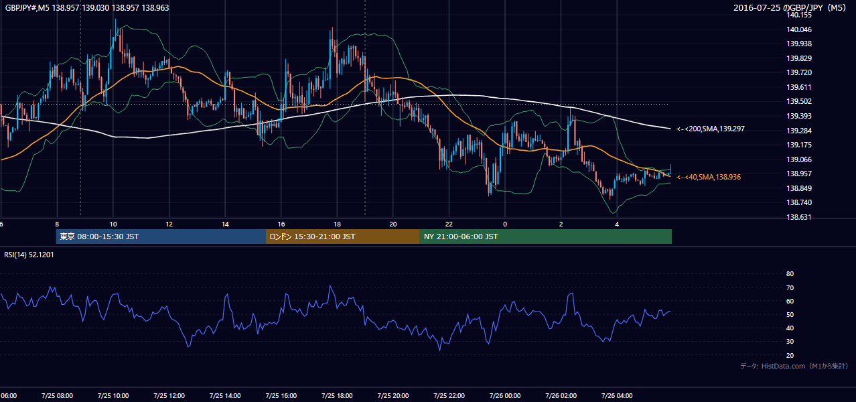Click hour 14 label under price chart
The width and height of the screenshot is (856, 402).
pyautogui.click(x=225, y=224)
